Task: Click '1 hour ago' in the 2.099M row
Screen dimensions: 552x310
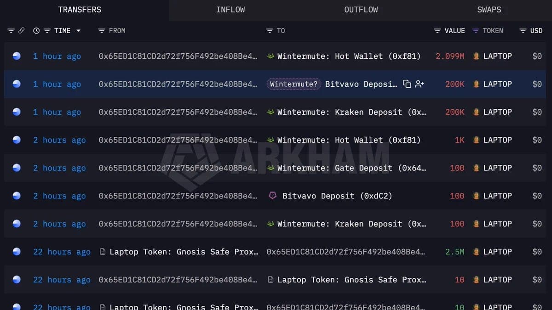Action: [57, 56]
